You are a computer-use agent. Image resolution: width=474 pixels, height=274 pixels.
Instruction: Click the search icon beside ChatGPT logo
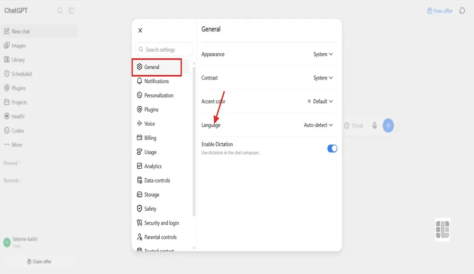[60, 11]
